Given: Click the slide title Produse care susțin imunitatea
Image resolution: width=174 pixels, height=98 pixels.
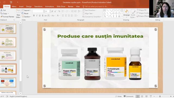Looking at the screenshot, I should (x=100, y=36).
